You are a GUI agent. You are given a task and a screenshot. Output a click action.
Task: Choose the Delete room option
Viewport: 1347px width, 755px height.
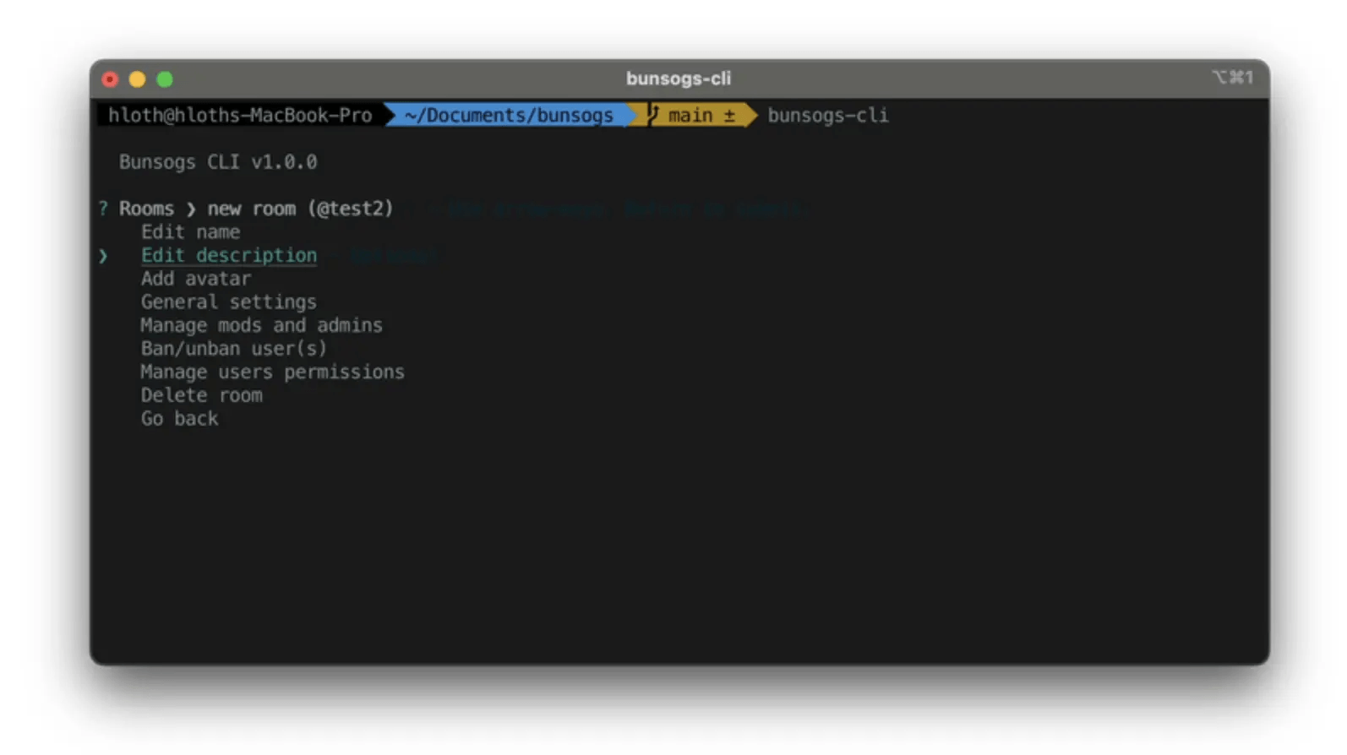pos(202,395)
